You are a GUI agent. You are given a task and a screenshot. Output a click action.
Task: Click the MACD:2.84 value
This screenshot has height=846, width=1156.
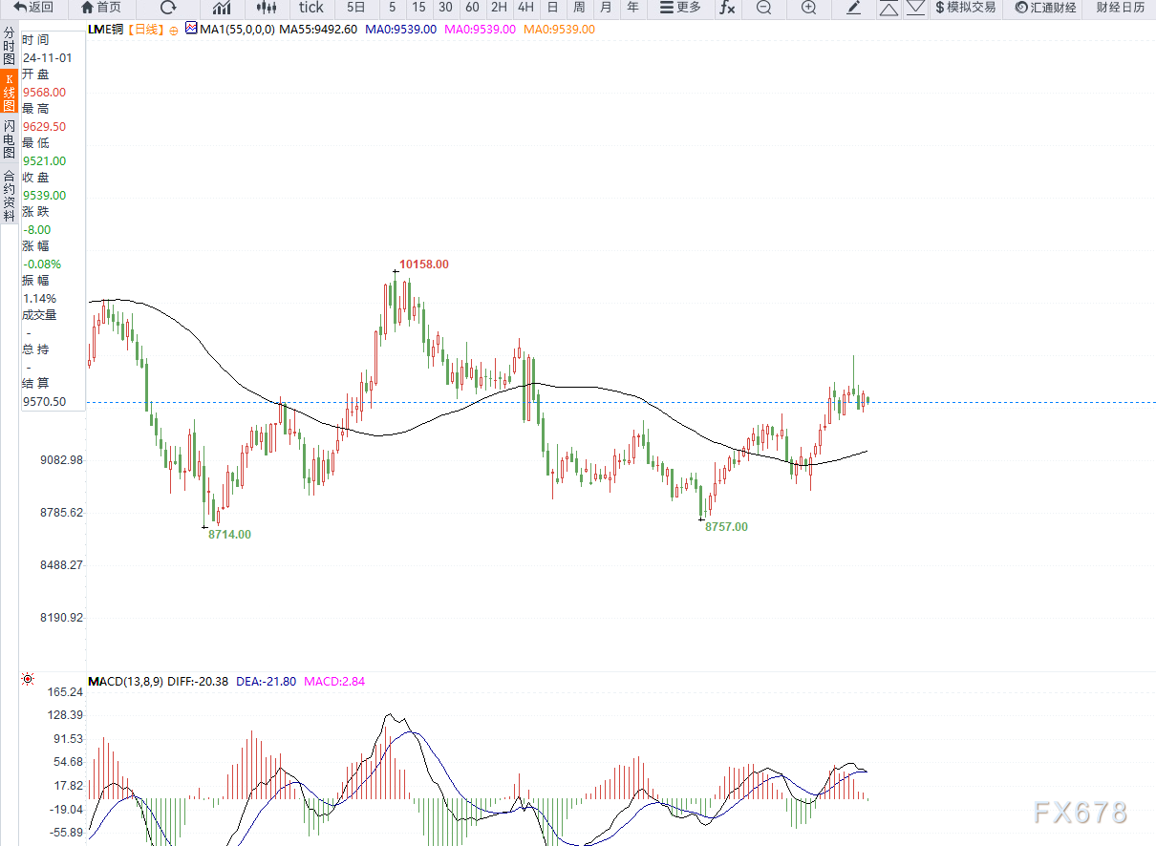coord(334,682)
